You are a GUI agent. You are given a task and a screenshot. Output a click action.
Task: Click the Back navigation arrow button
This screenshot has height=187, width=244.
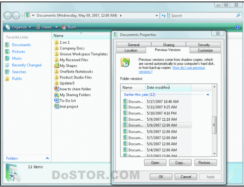(8, 16)
